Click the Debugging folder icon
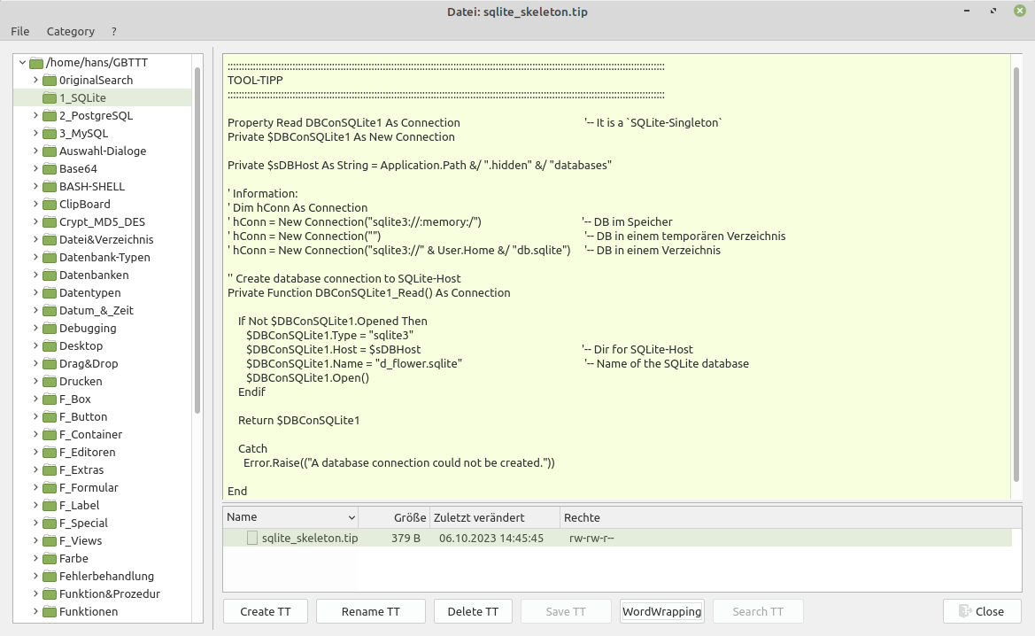 point(50,329)
